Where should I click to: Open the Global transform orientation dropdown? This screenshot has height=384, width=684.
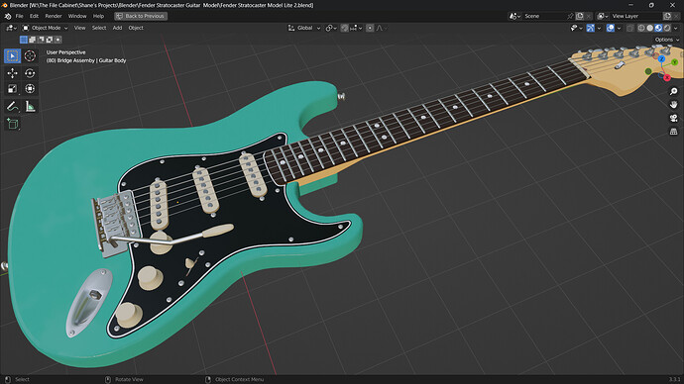pos(304,28)
